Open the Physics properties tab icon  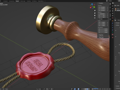point(112,27)
